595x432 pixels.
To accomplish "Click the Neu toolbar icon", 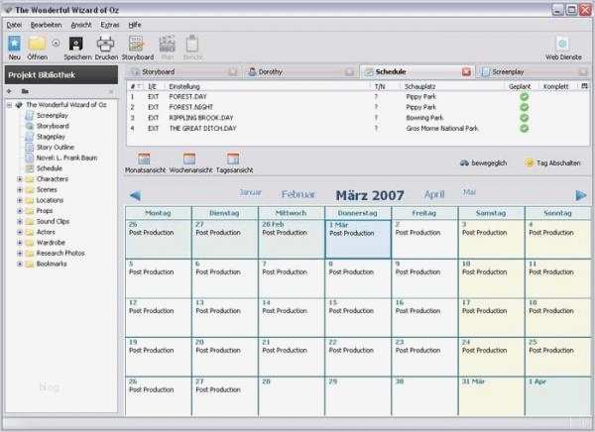I will (x=15, y=44).
